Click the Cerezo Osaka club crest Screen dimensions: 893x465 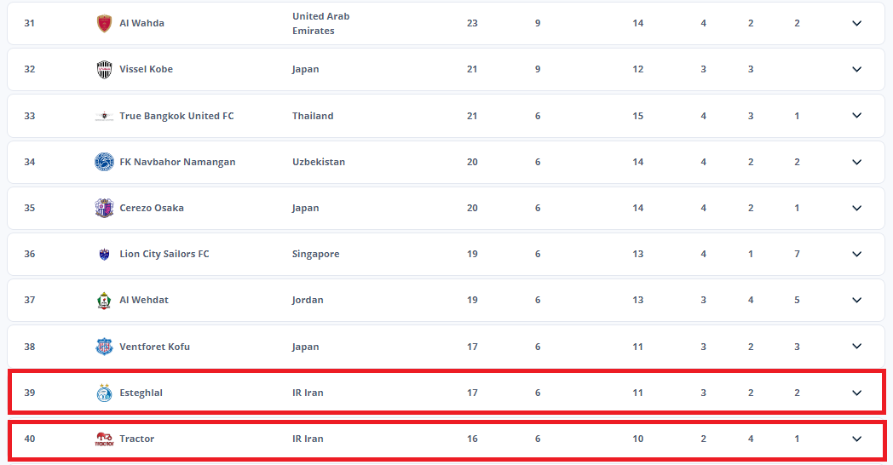[x=104, y=208]
